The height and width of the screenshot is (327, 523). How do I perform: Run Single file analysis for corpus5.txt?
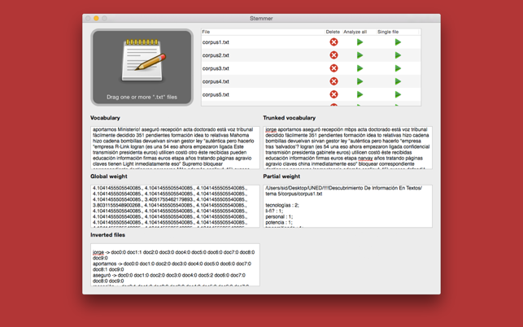click(398, 94)
